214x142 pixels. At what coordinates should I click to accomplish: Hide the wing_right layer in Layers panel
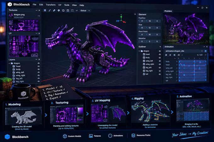coord(39,75)
